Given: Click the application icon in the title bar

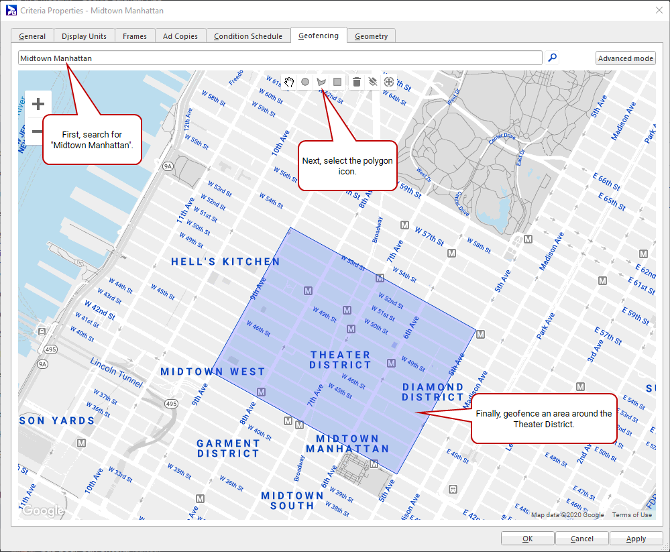Looking at the screenshot, I should point(11,10).
